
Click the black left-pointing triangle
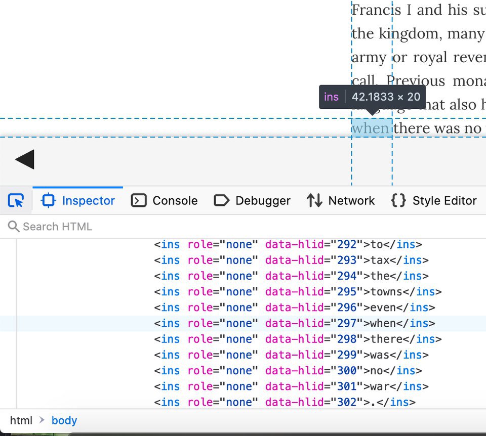(x=25, y=159)
